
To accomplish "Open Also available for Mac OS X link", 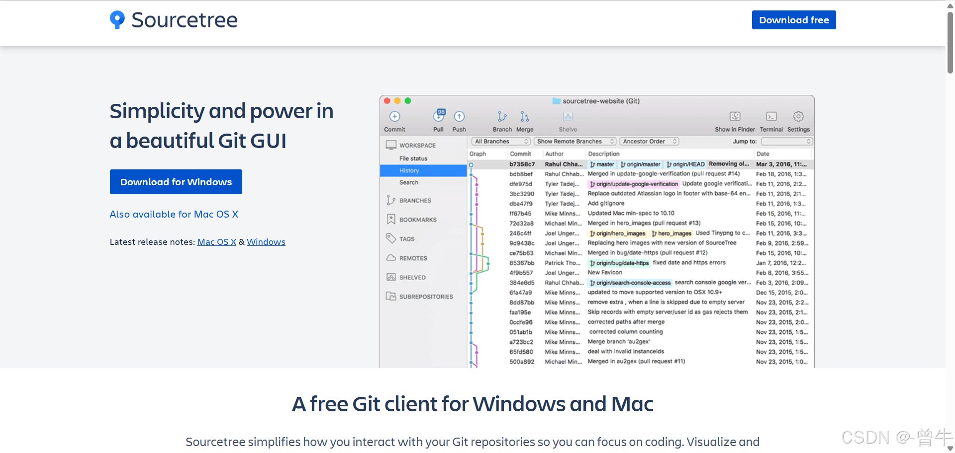I will (x=174, y=214).
